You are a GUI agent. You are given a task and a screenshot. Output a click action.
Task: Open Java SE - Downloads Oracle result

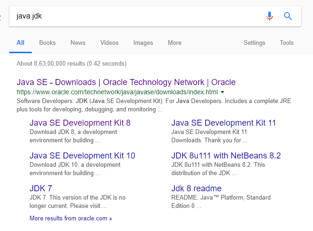coord(126,82)
